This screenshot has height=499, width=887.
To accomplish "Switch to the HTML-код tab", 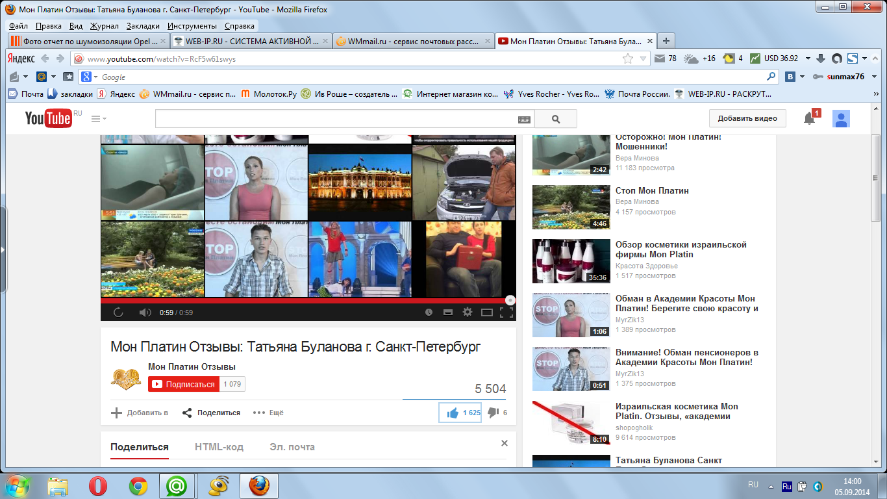I will pos(219,447).
